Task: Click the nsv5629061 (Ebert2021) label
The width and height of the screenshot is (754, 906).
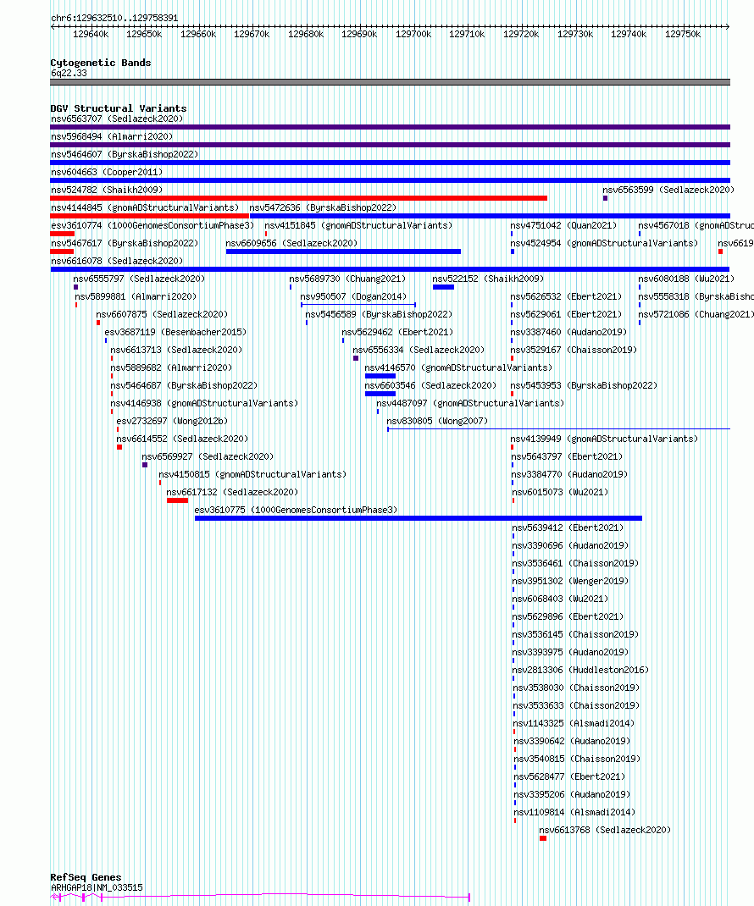Action: 566,314
